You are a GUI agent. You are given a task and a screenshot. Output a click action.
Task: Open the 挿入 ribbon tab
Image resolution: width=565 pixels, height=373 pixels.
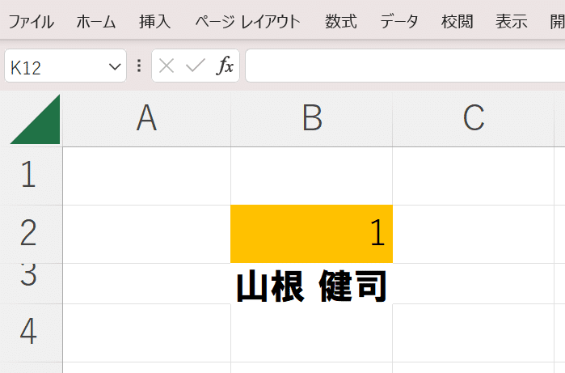click(155, 22)
